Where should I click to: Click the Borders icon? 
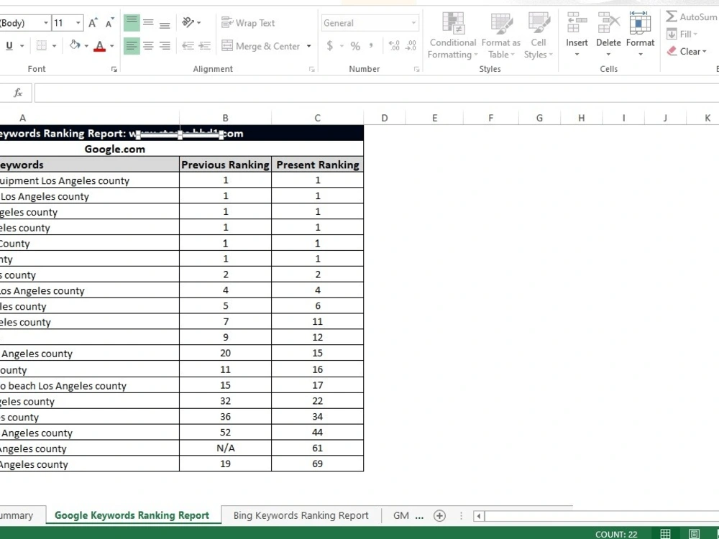pos(42,46)
